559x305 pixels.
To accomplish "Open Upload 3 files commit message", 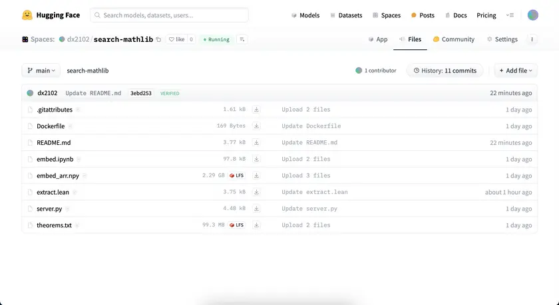I will pos(306,175).
